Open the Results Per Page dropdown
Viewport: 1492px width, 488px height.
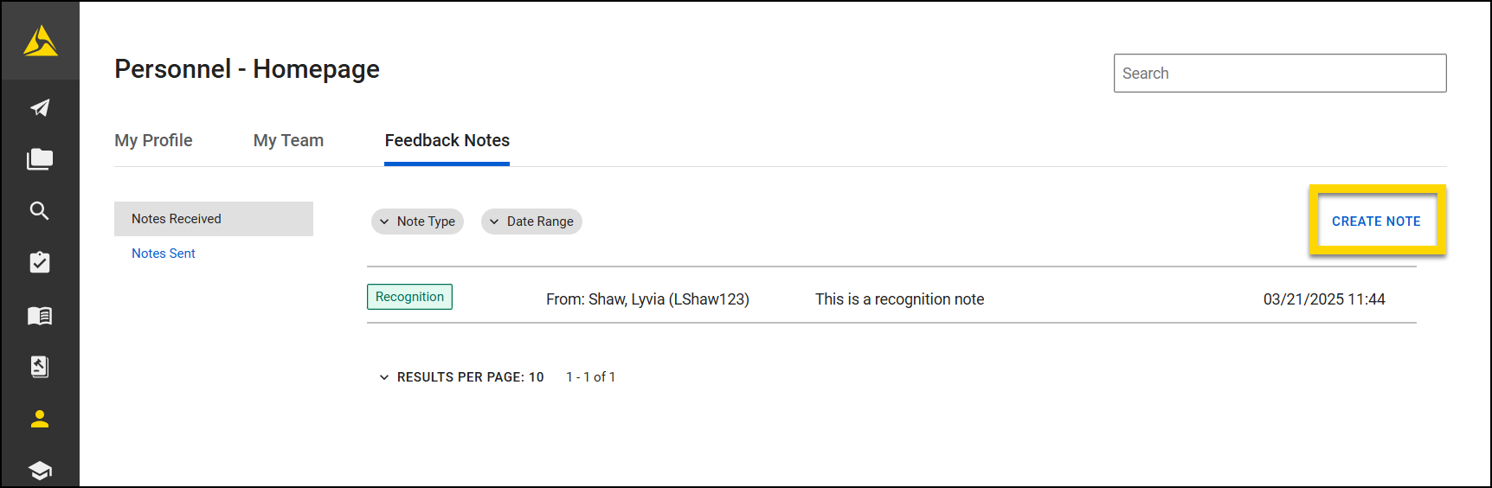[x=462, y=377]
